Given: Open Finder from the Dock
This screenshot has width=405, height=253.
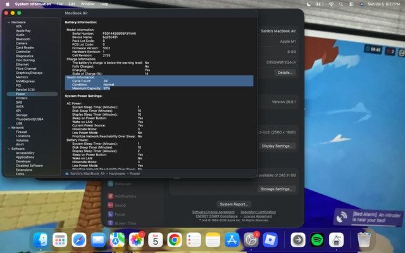Looking at the screenshot, I should point(40,240).
